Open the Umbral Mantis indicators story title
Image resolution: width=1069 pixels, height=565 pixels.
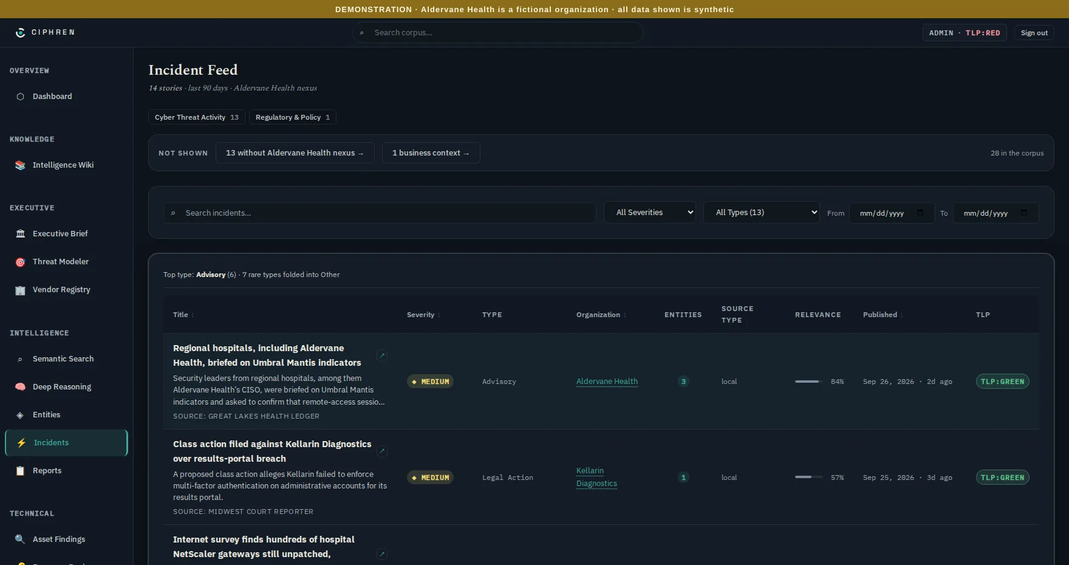click(x=267, y=355)
